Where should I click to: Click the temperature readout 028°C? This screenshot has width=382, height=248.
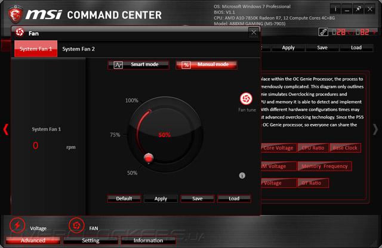(342, 32)
